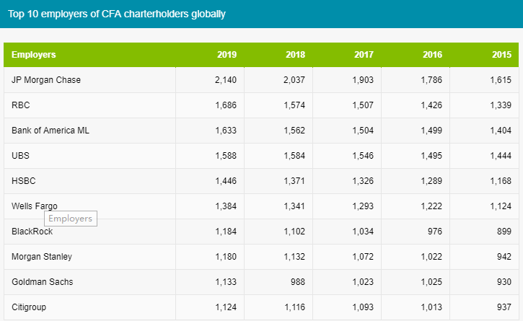Screen dimensions: 523x321
Task: Click Citigroup 2015 value 937
Action: 504,307
